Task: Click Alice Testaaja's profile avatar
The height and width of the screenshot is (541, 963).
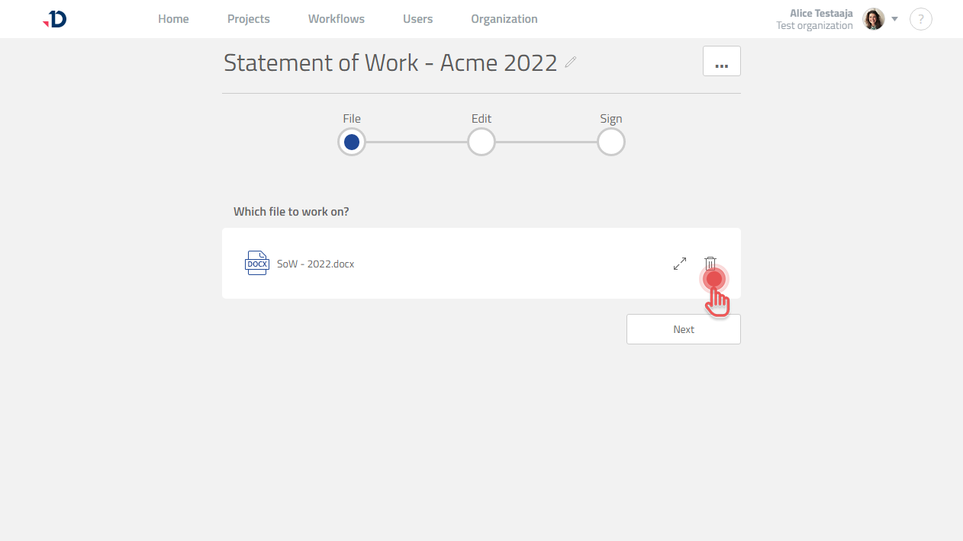Action: (x=873, y=19)
